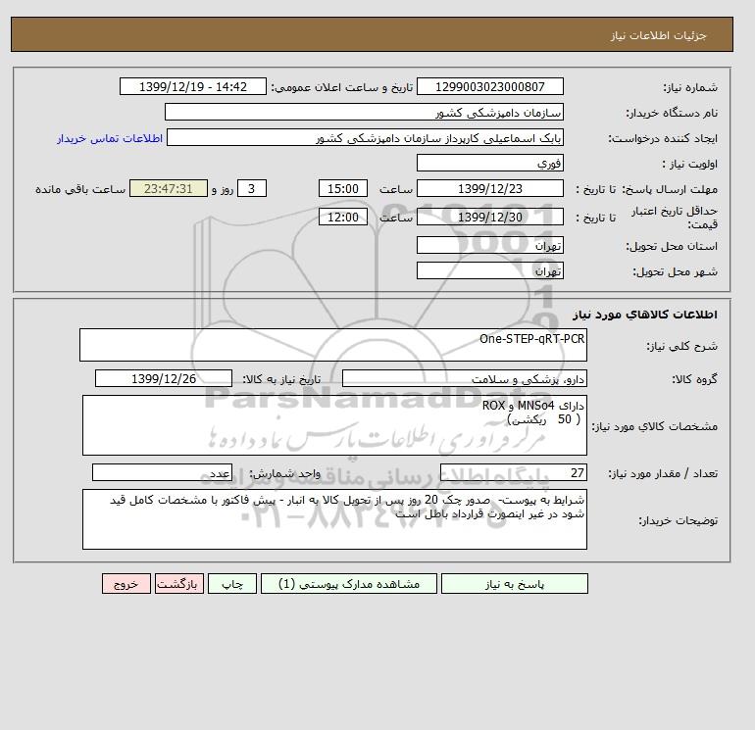Click the validity time field 12:00
This screenshot has height=730, width=755.
pyautogui.click(x=343, y=217)
